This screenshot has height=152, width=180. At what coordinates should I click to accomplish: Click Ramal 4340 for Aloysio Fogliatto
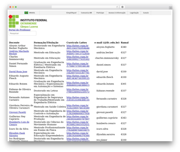click(x=123, y=47)
